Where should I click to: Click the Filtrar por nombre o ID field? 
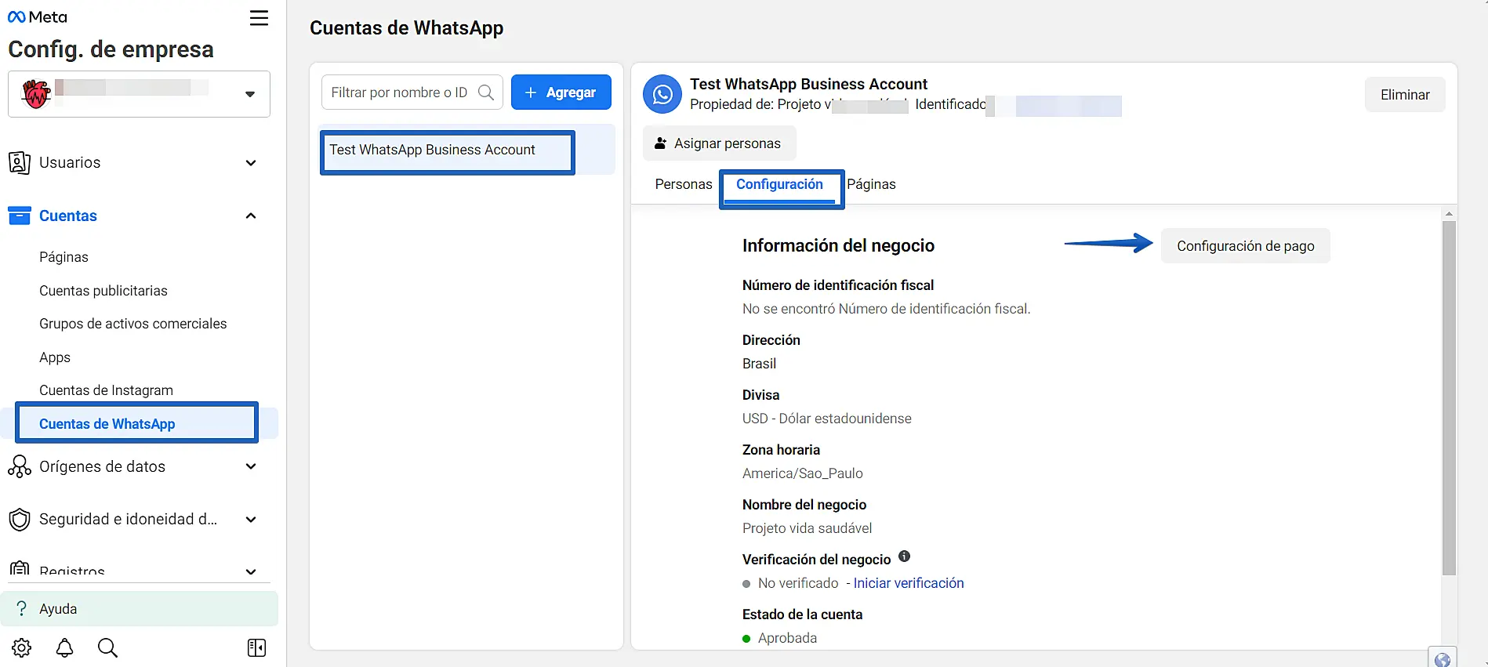click(400, 92)
